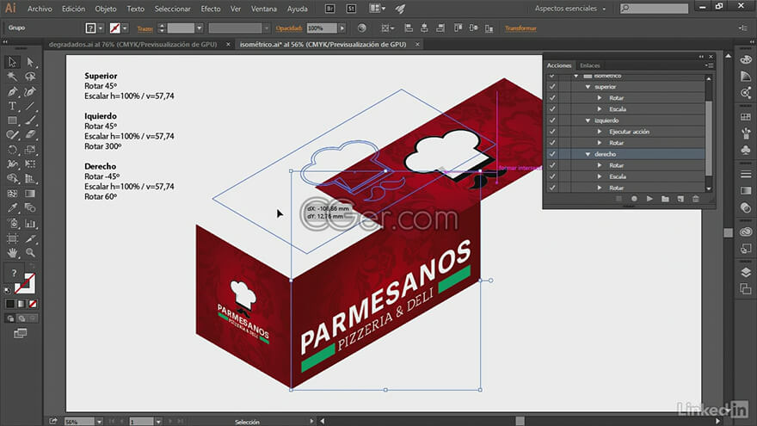This screenshot has width=757, height=426.
Task: Click Play Current Selection in Acciones panel
Action: (649, 199)
